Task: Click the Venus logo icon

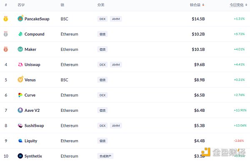Action: pos(20,79)
